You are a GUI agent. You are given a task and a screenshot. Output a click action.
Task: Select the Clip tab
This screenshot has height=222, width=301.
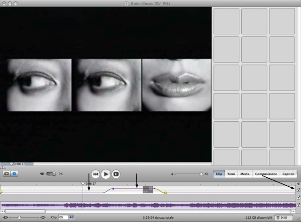[219, 174]
